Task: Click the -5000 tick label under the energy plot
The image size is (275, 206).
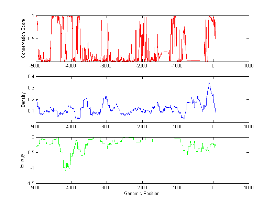Action: coord(35,188)
